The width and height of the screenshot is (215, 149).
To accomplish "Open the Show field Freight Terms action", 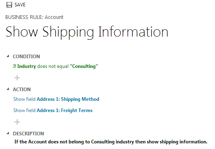I will click(53, 110).
